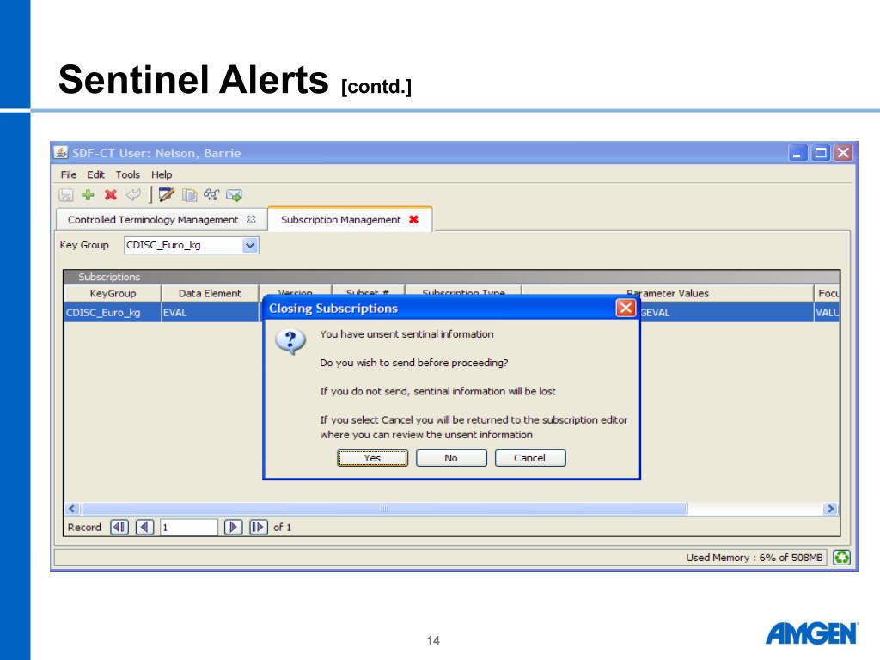The image size is (880, 660).
Task: Click the copy documents toolbar icon
Action: [190, 195]
